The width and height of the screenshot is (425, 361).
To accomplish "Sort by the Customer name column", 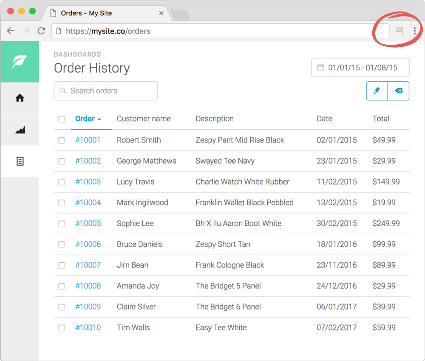I will 144,119.
